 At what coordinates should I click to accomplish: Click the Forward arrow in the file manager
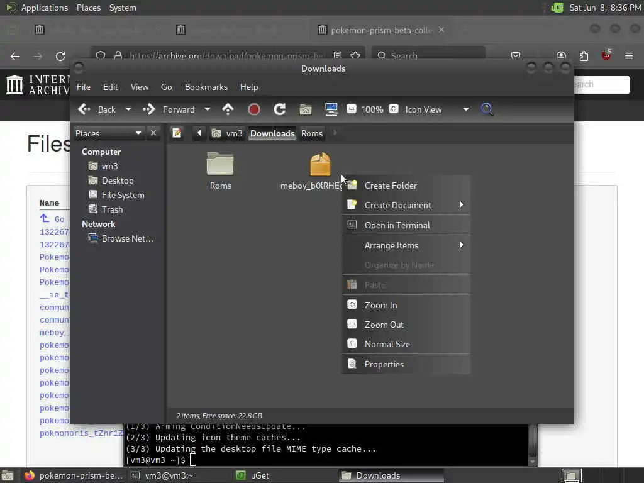click(149, 109)
